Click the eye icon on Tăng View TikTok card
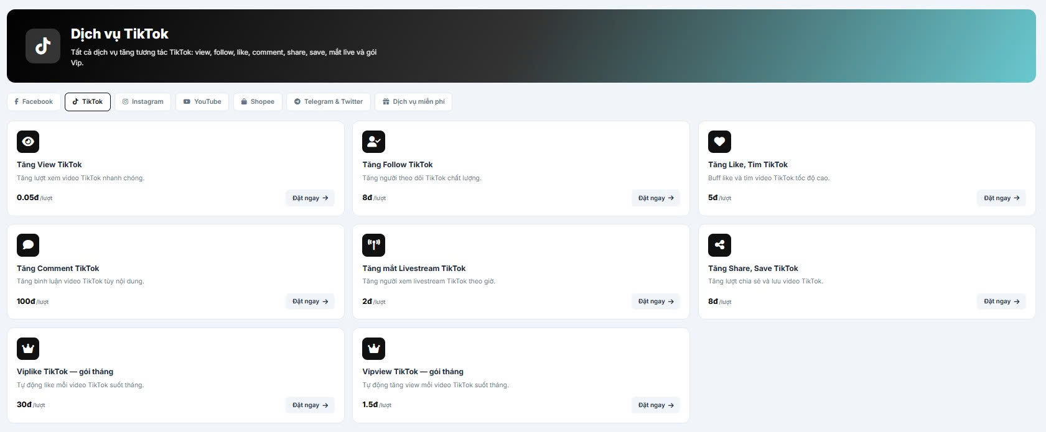1046x432 pixels. (28, 142)
